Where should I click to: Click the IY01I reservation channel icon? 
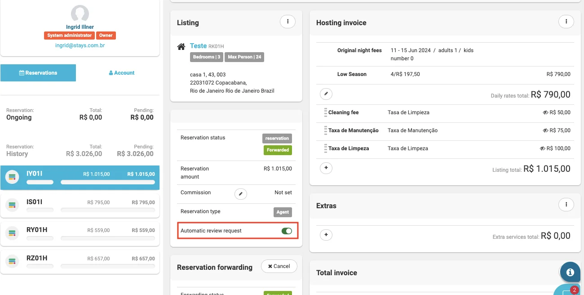[12, 177]
